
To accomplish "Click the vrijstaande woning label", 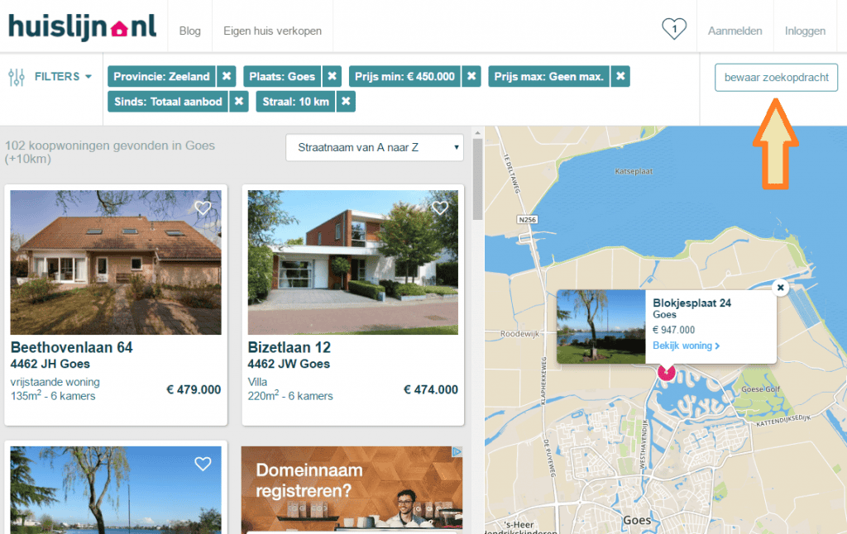I will [55, 382].
